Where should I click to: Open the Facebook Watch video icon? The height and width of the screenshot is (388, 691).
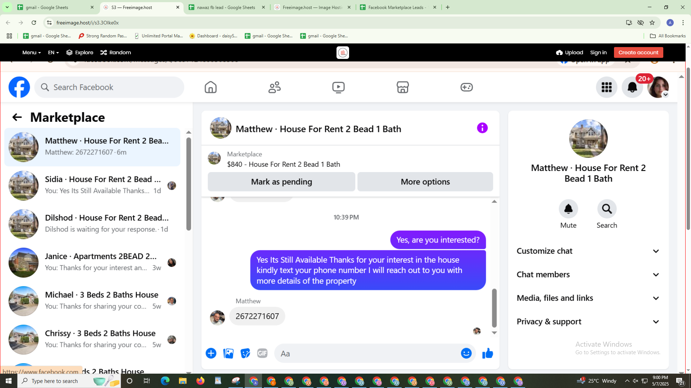pos(338,87)
